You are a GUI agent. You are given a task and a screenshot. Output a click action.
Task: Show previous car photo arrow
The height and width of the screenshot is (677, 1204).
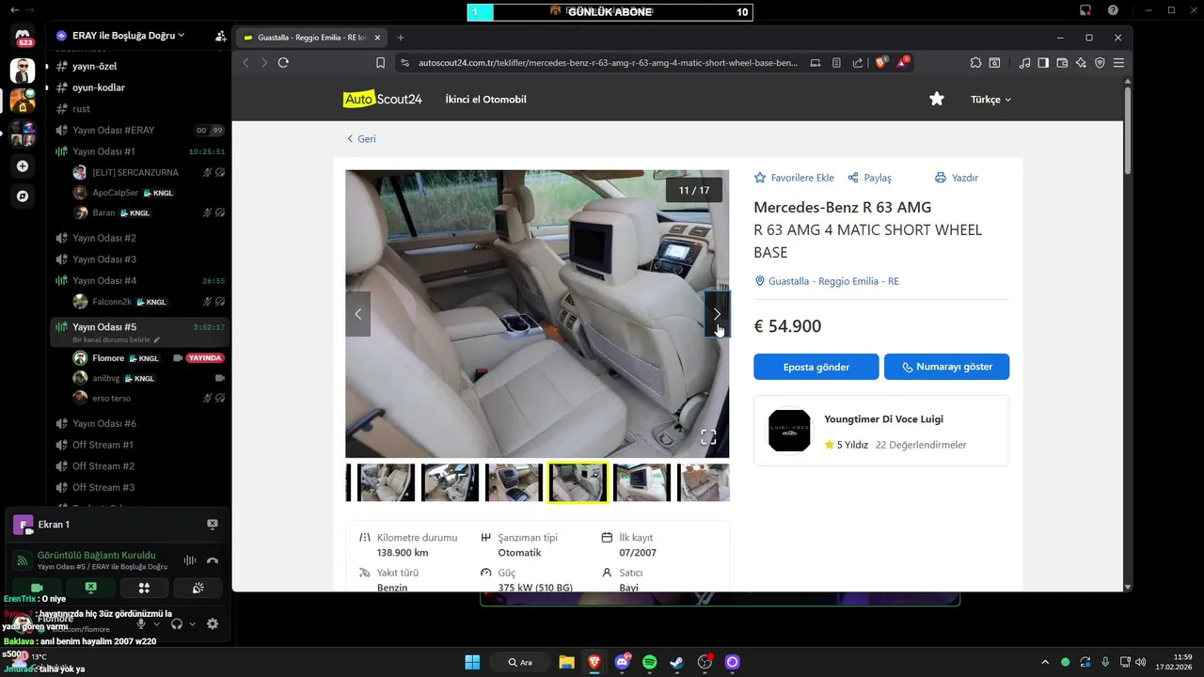(357, 314)
